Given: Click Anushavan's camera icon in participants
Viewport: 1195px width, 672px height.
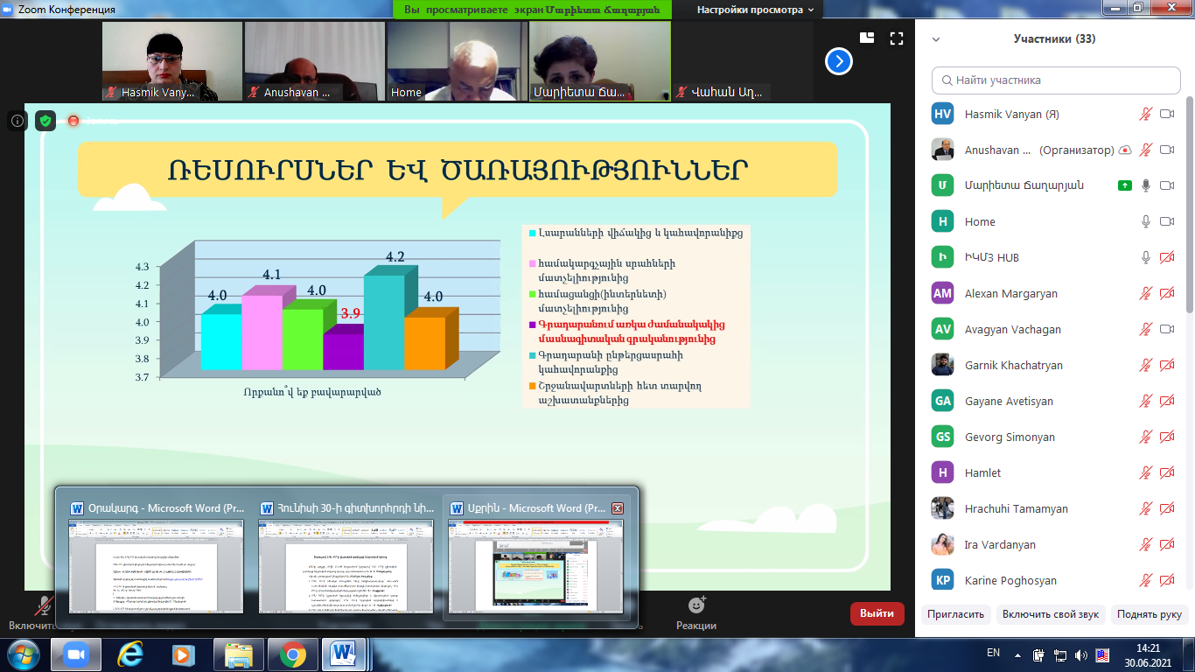Looking at the screenshot, I should [x=1166, y=150].
